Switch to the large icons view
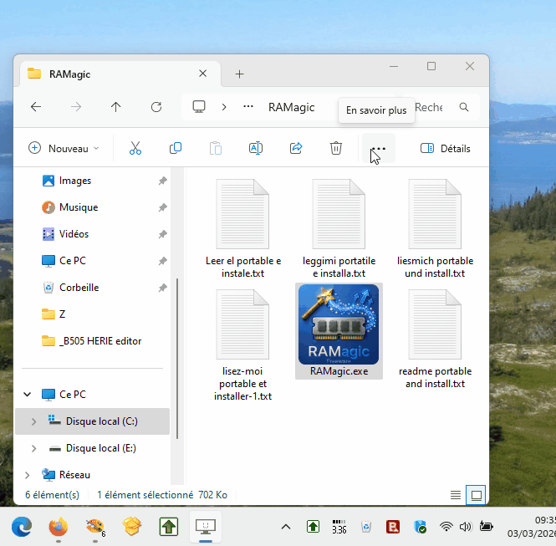 [x=476, y=495]
